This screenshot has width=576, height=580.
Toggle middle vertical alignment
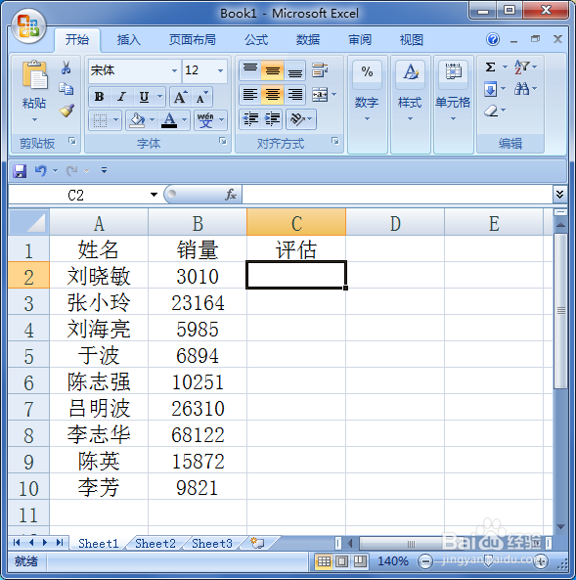pyautogui.click(x=272, y=69)
